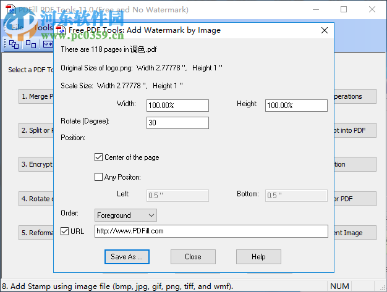Minimize the PDFill PDF Tools window
This screenshot has width=387, height=292.
[316, 10]
